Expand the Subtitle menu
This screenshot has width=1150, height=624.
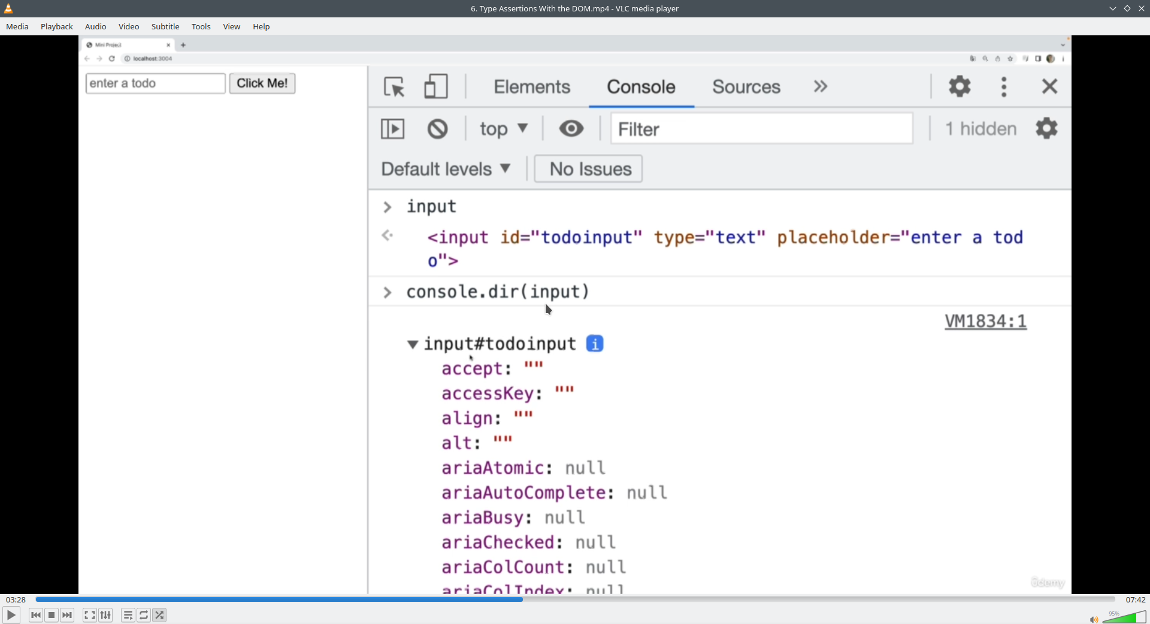(165, 26)
